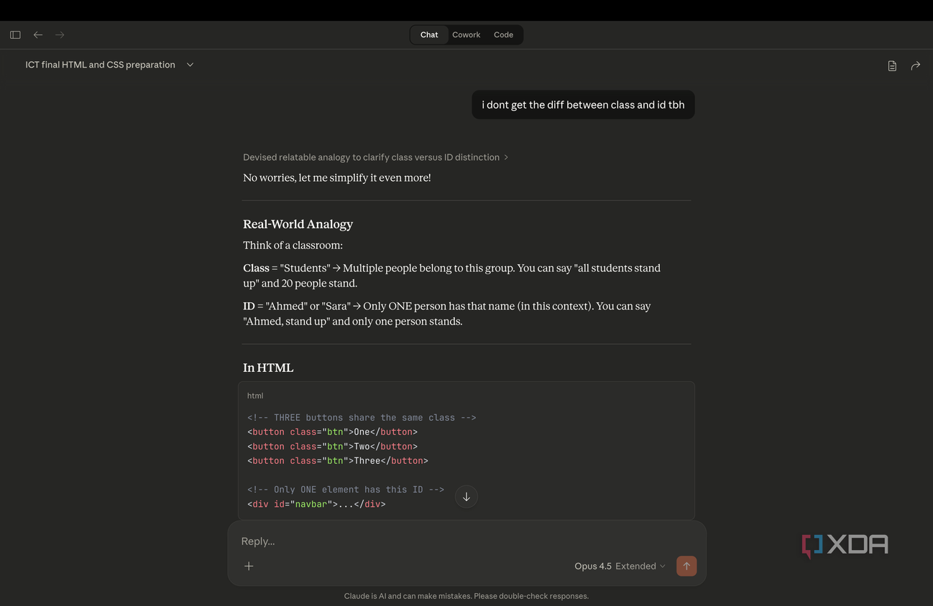
Task: Click the div id="navbar" code line
Action: coord(316,504)
